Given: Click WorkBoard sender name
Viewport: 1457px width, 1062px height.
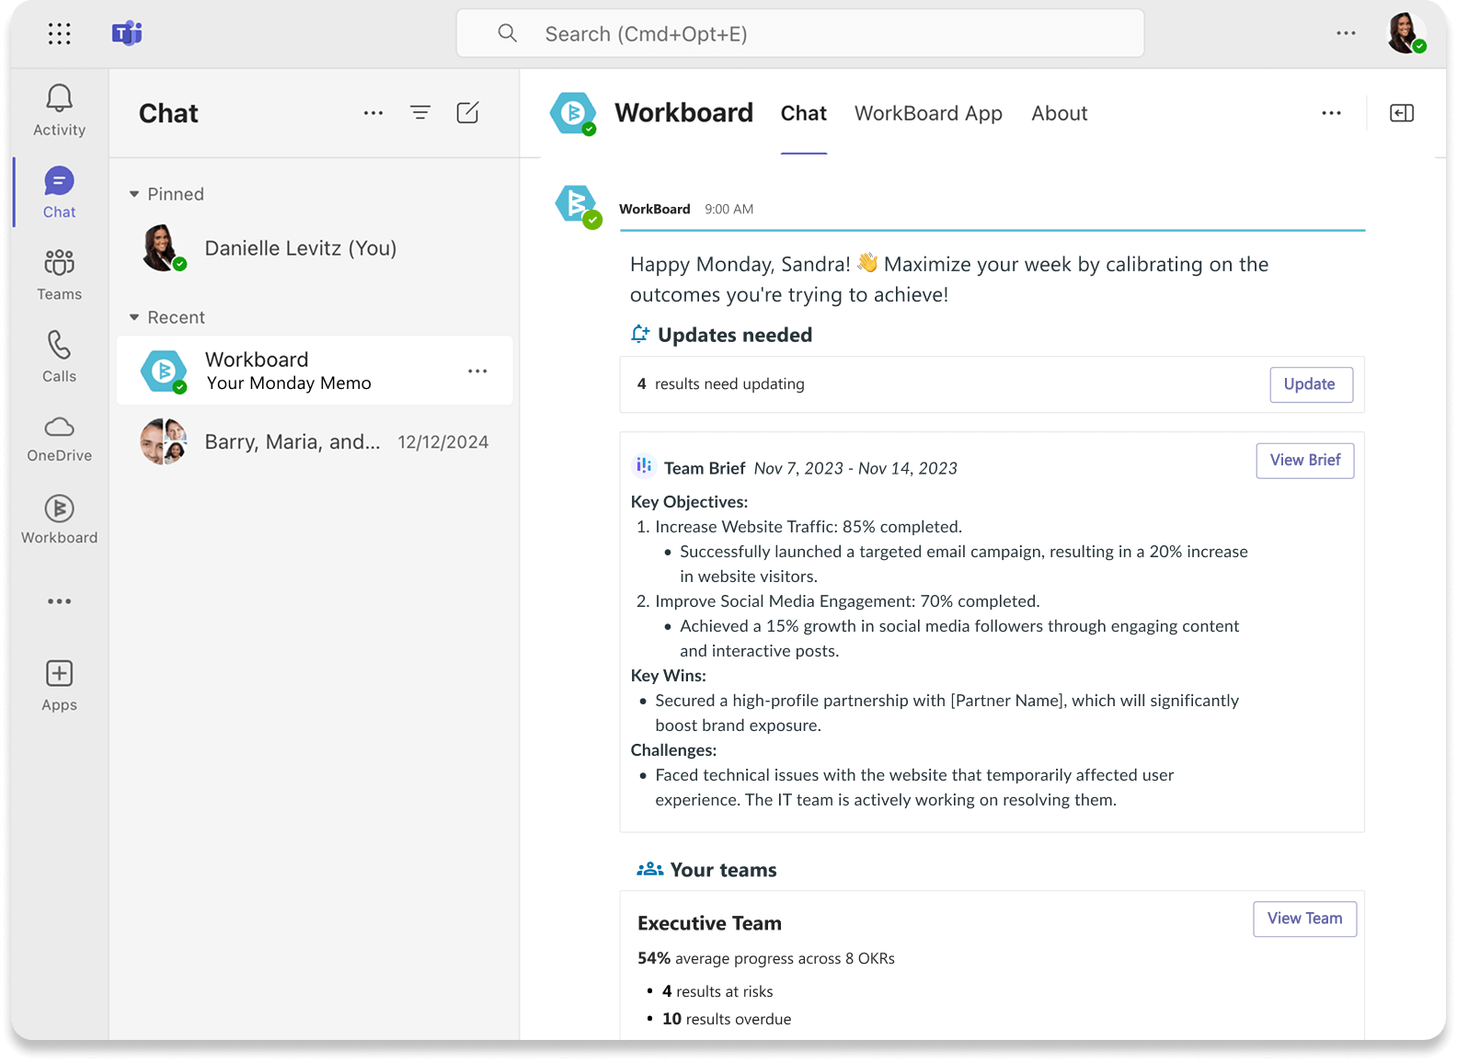Looking at the screenshot, I should (654, 209).
